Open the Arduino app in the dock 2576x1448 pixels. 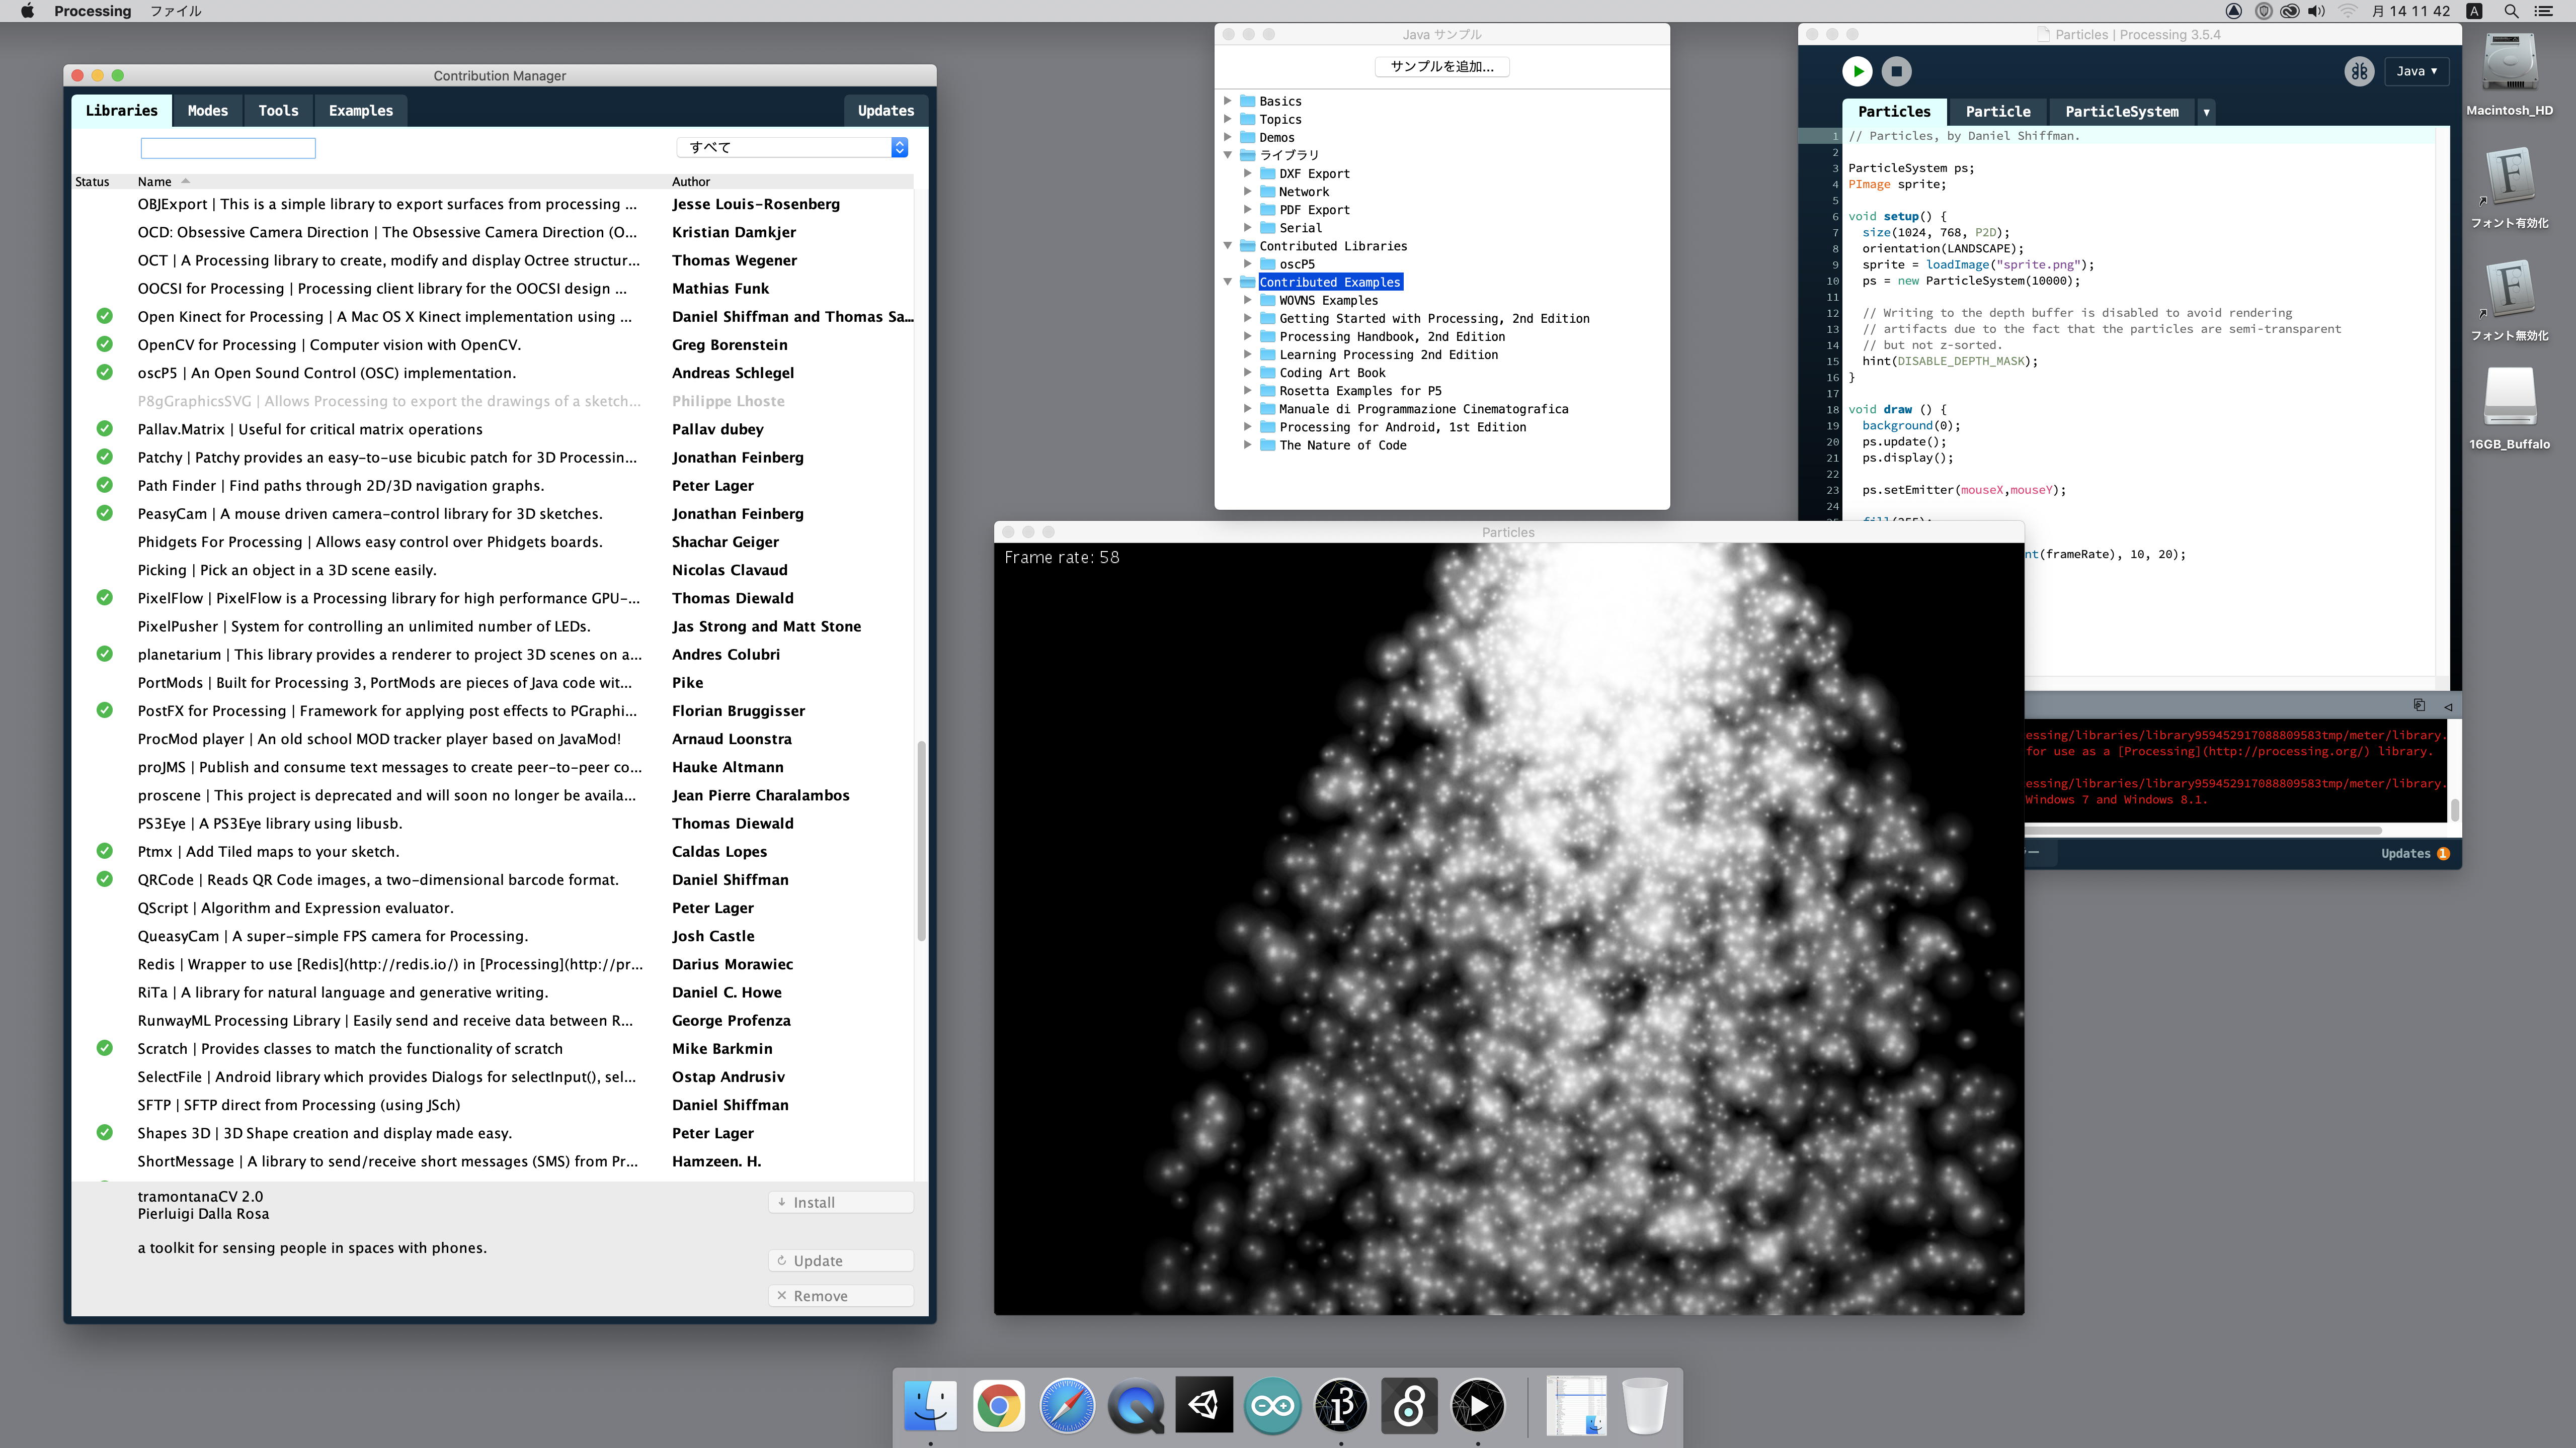[x=1272, y=1406]
